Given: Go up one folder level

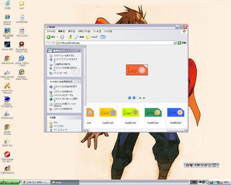Looking at the screenshot, I should pyautogui.click(x=70, y=37).
